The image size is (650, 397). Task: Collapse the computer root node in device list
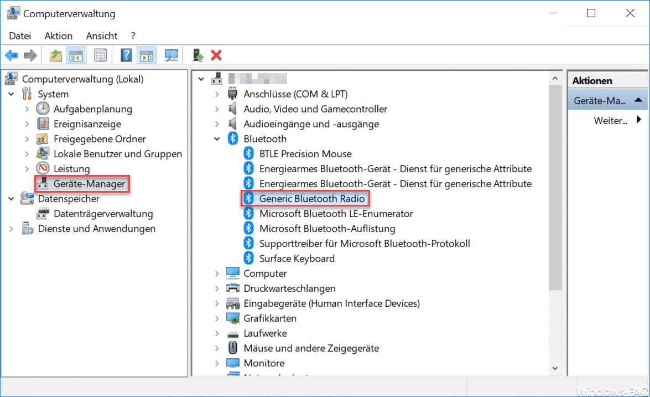[x=201, y=79]
